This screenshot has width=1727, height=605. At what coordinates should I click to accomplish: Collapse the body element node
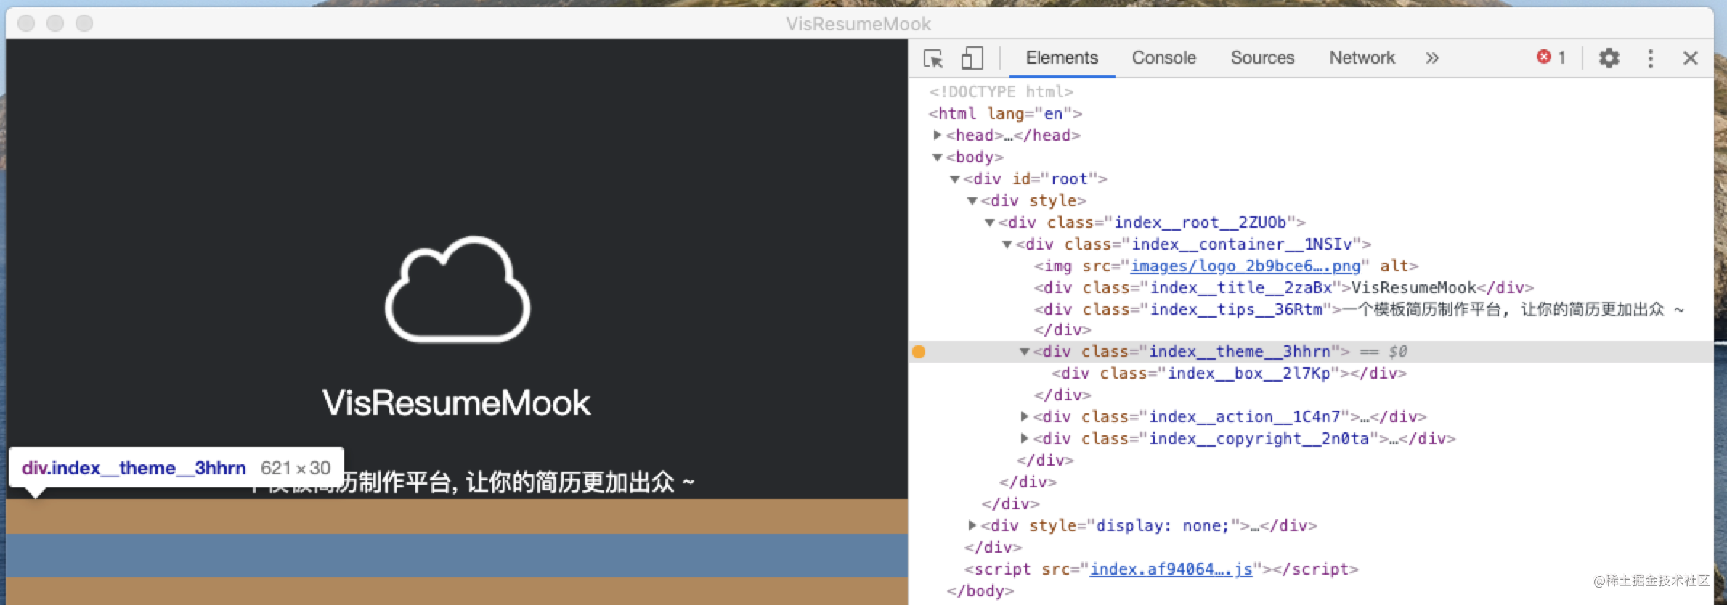coord(938,157)
